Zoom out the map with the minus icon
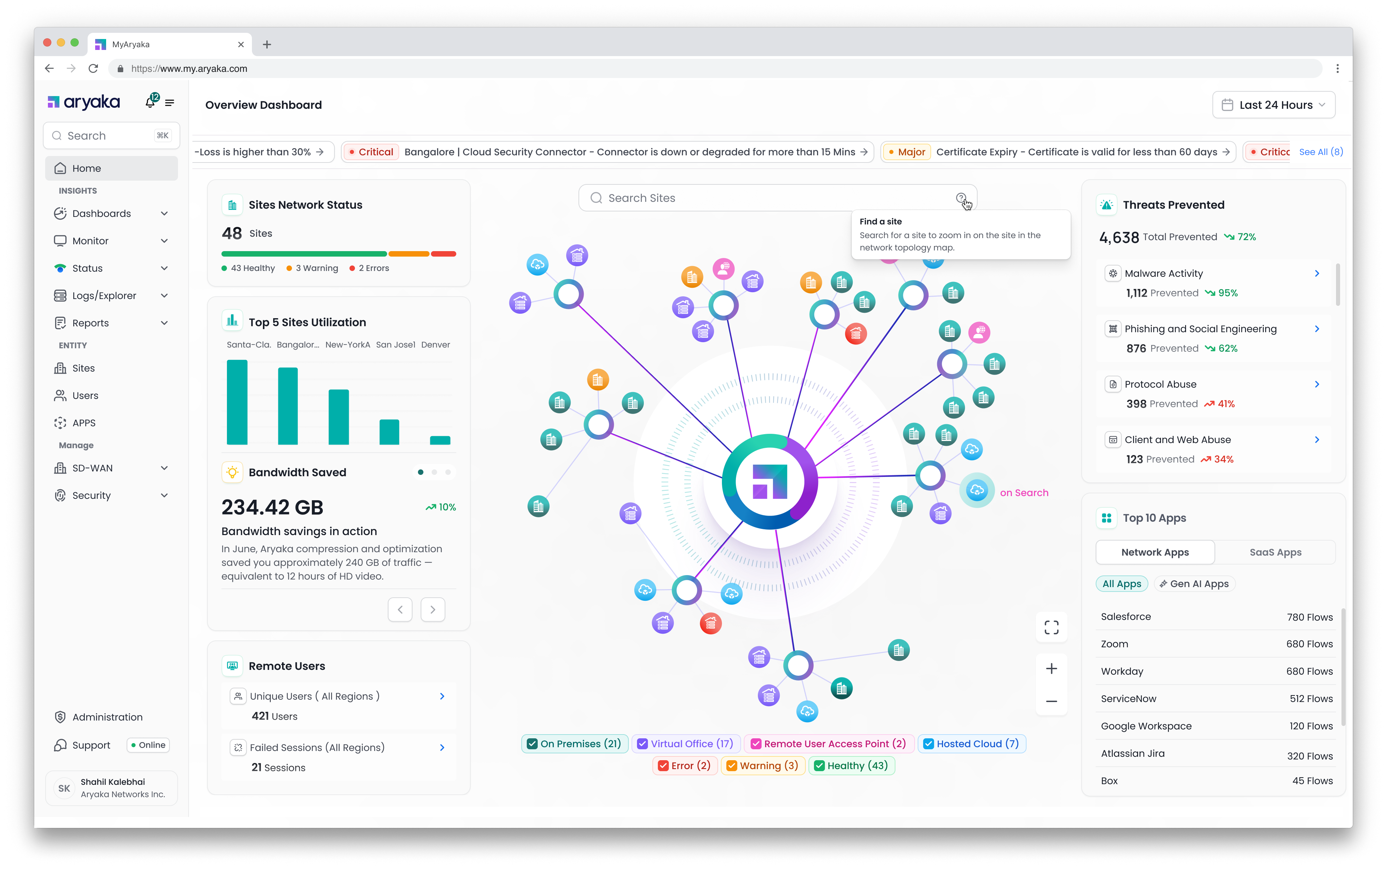The image size is (1387, 869). click(1051, 701)
